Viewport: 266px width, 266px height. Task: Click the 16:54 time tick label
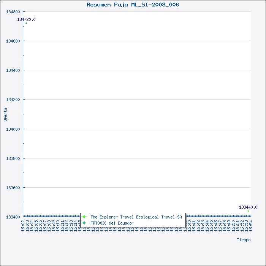tap(250, 225)
